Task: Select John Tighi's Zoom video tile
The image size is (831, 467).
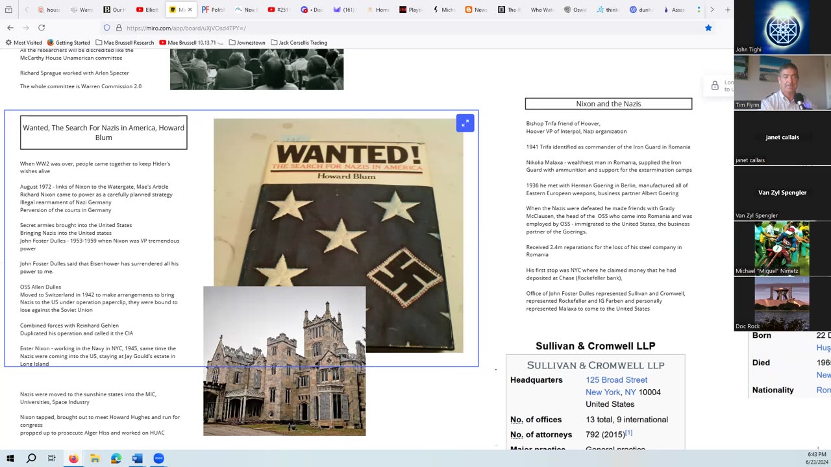Action: pyautogui.click(x=782, y=27)
